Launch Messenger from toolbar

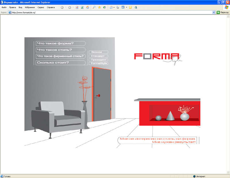click(x=136, y=7)
